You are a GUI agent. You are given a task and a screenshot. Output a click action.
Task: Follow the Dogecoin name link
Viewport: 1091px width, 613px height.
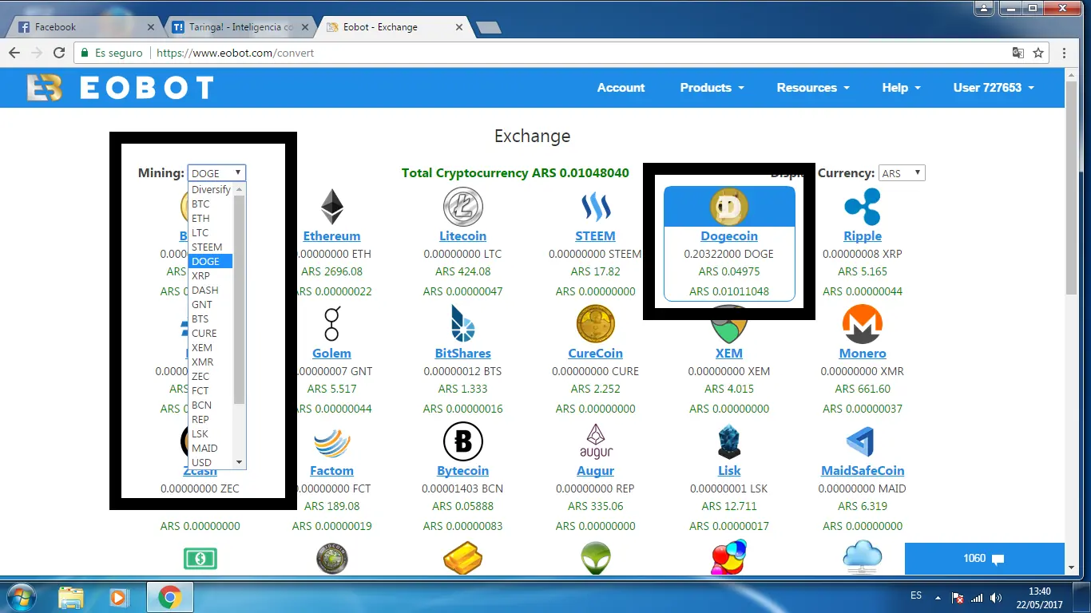[729, 236]
